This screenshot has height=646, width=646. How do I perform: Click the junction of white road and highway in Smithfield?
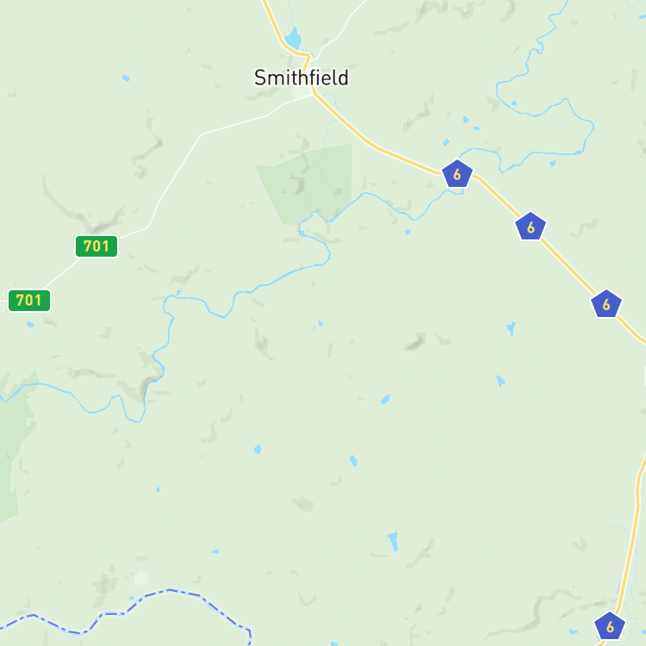click(314, 94)
